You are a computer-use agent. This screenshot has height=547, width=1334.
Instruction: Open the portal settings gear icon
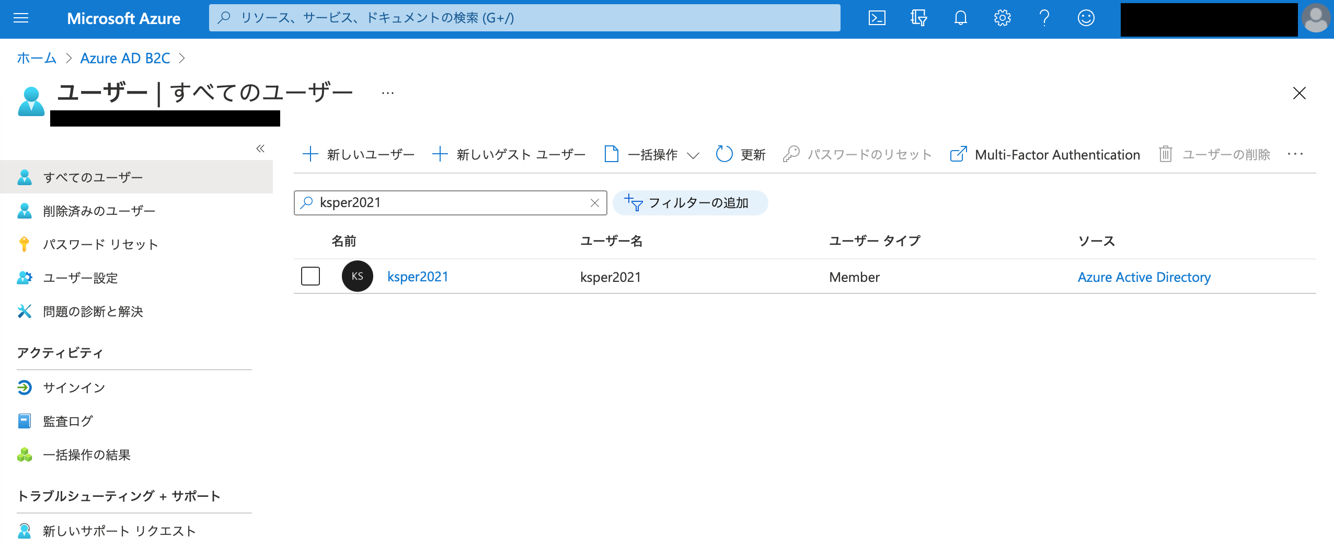coord(1002,18)
